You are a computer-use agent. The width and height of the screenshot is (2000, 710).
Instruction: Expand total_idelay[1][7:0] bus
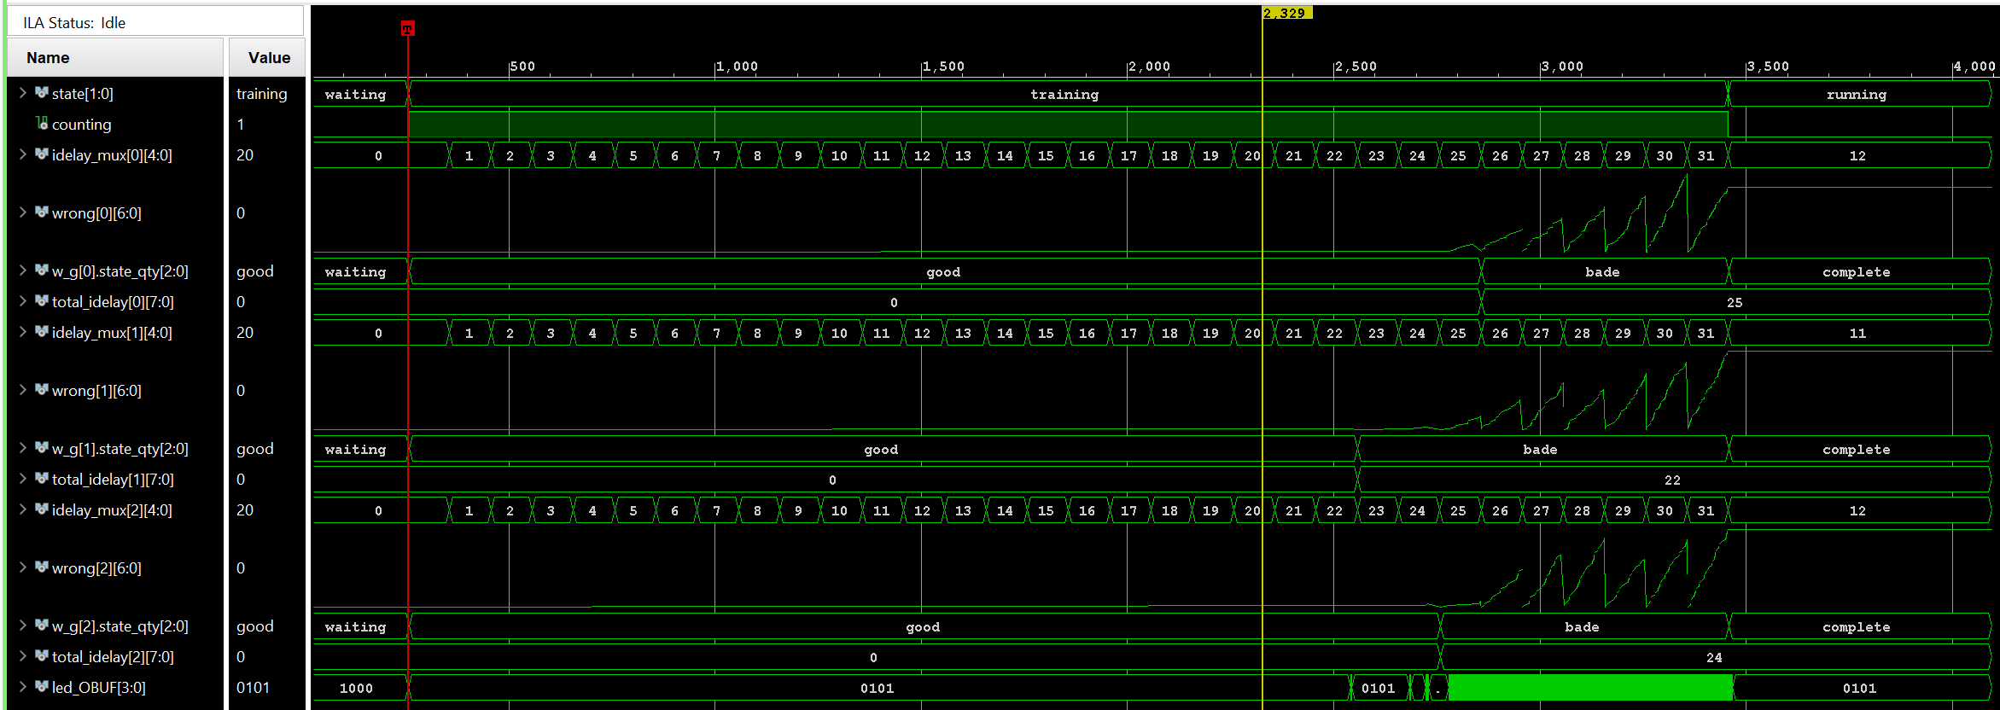pyautogui.click(x=23, y=479)
